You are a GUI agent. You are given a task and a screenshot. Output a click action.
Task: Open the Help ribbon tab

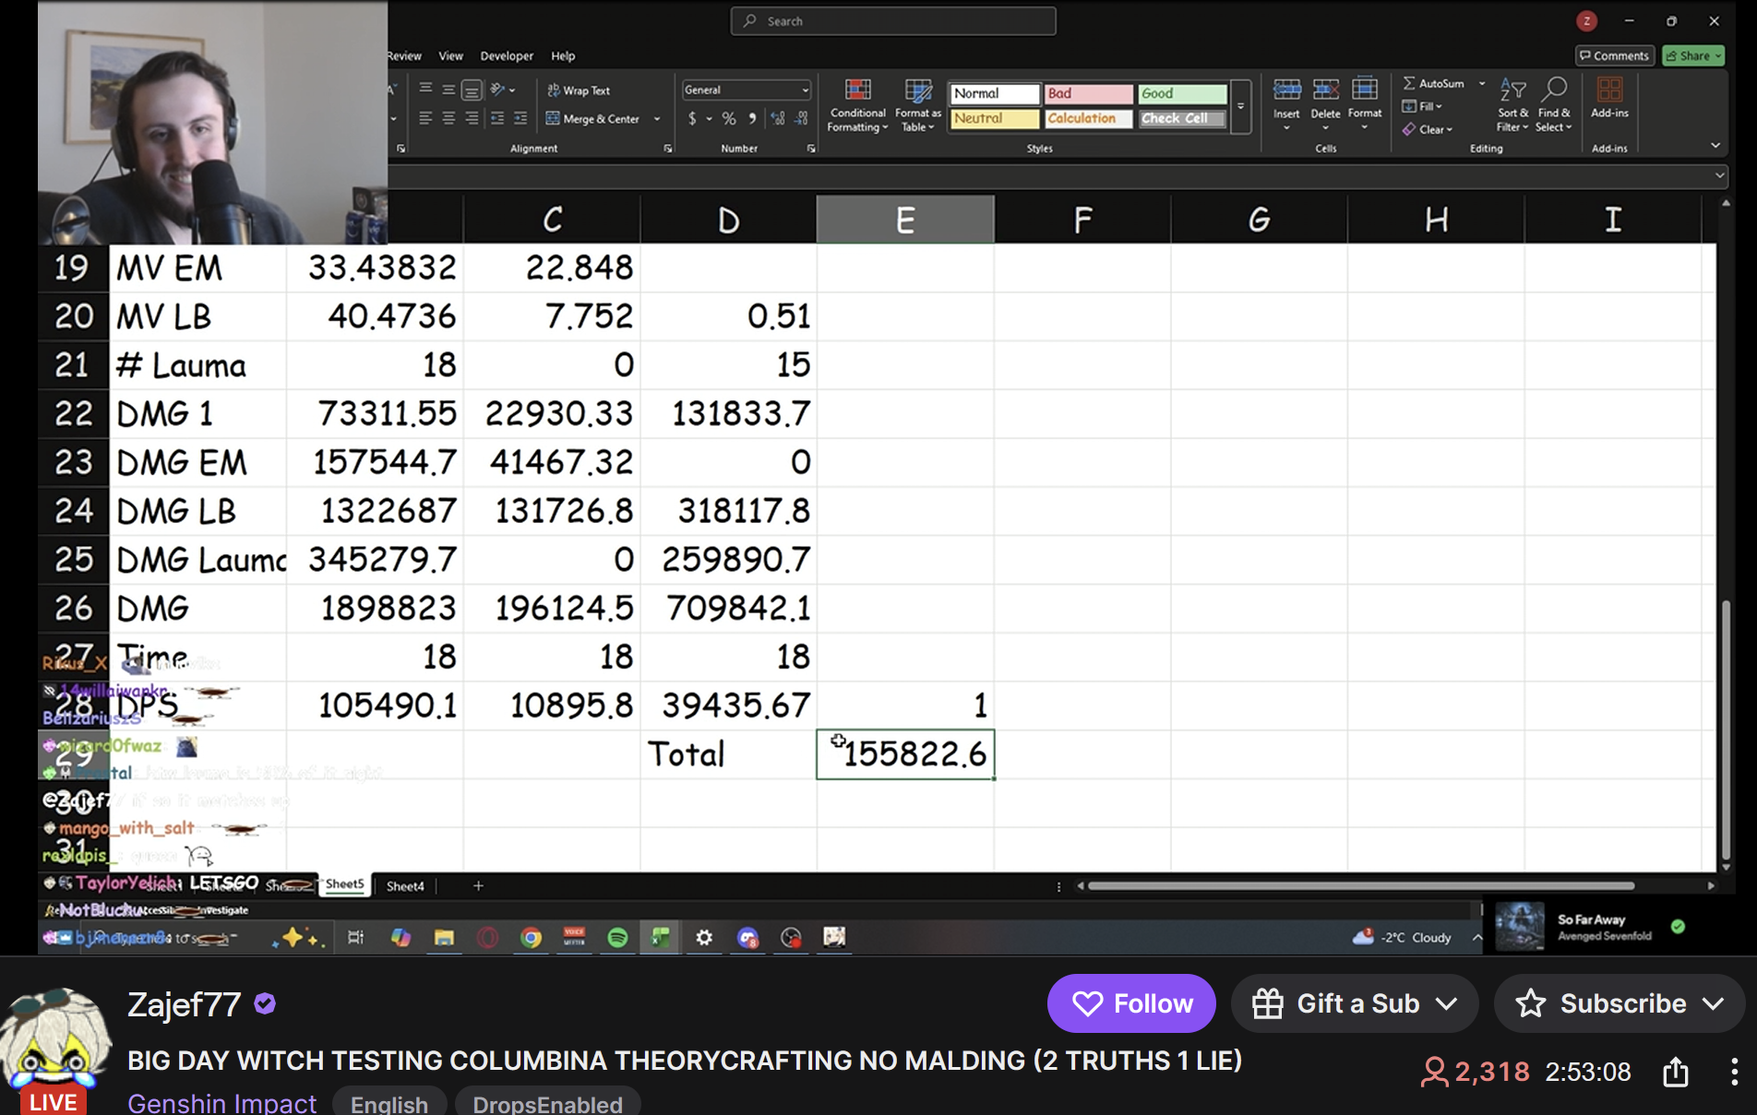click(563, 56)
